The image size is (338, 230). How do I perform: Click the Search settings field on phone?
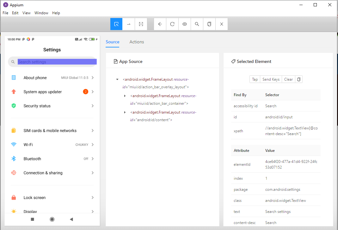57,62
